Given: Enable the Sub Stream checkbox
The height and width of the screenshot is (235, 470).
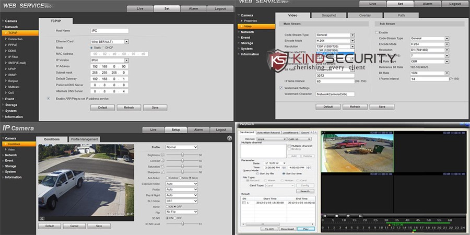Looking at the screenshot, I should click(377, 32).
